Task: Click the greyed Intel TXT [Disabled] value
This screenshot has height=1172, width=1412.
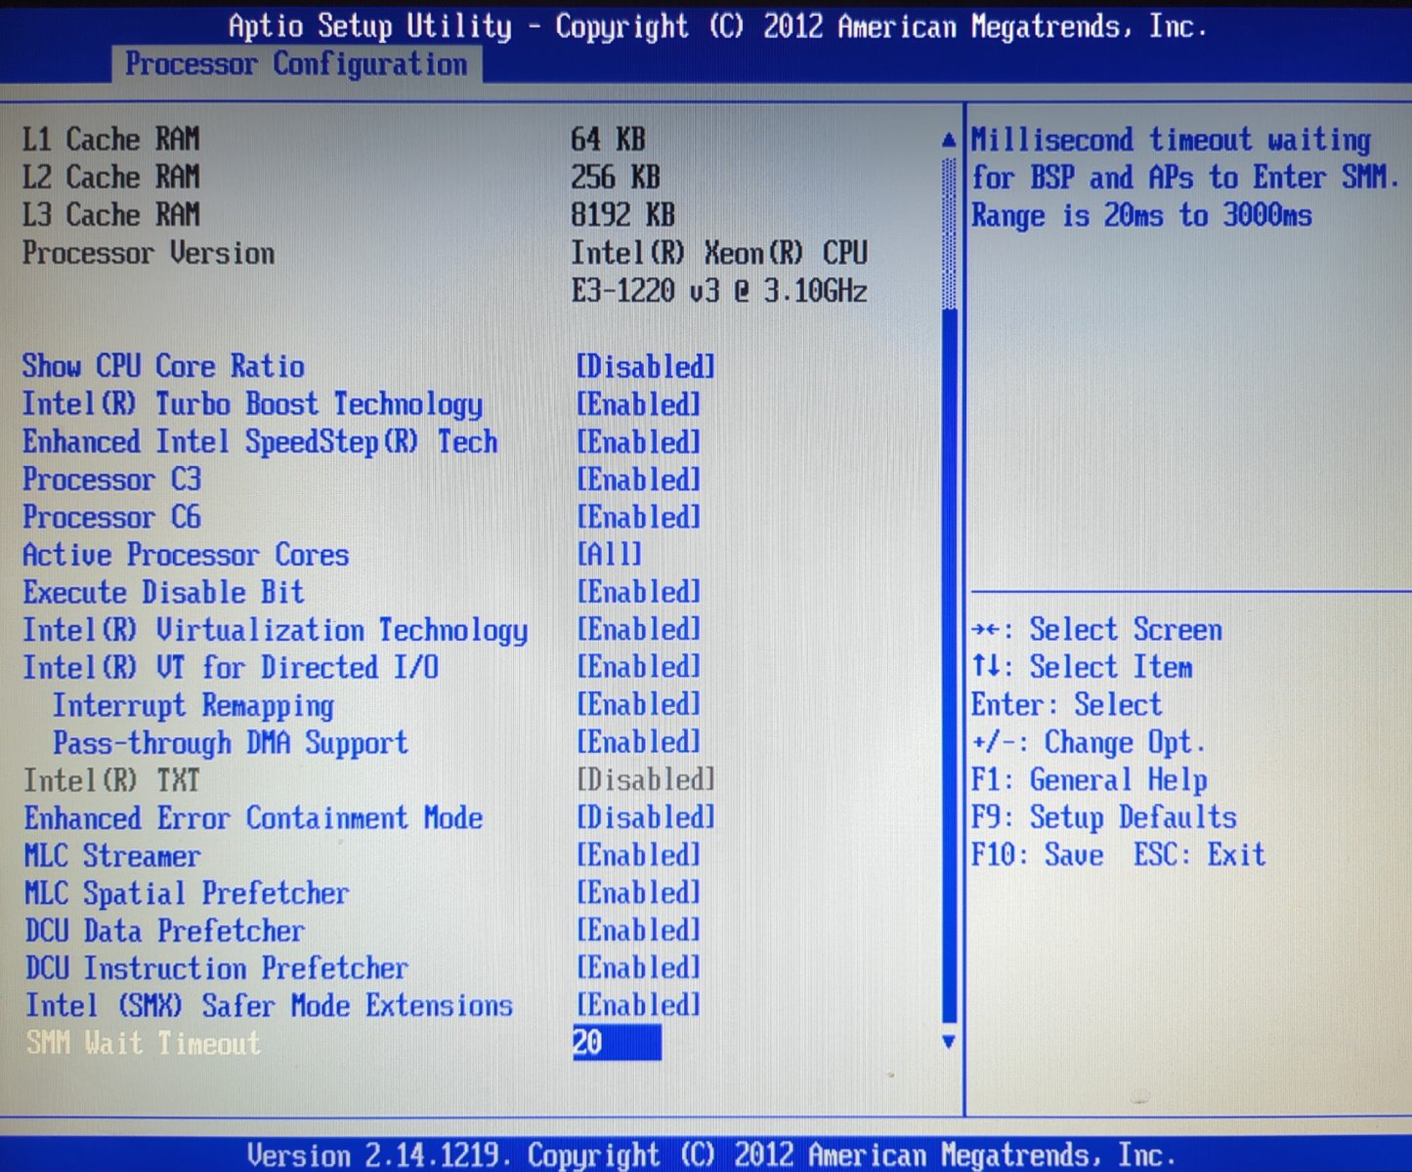Action: pos(646,780)
